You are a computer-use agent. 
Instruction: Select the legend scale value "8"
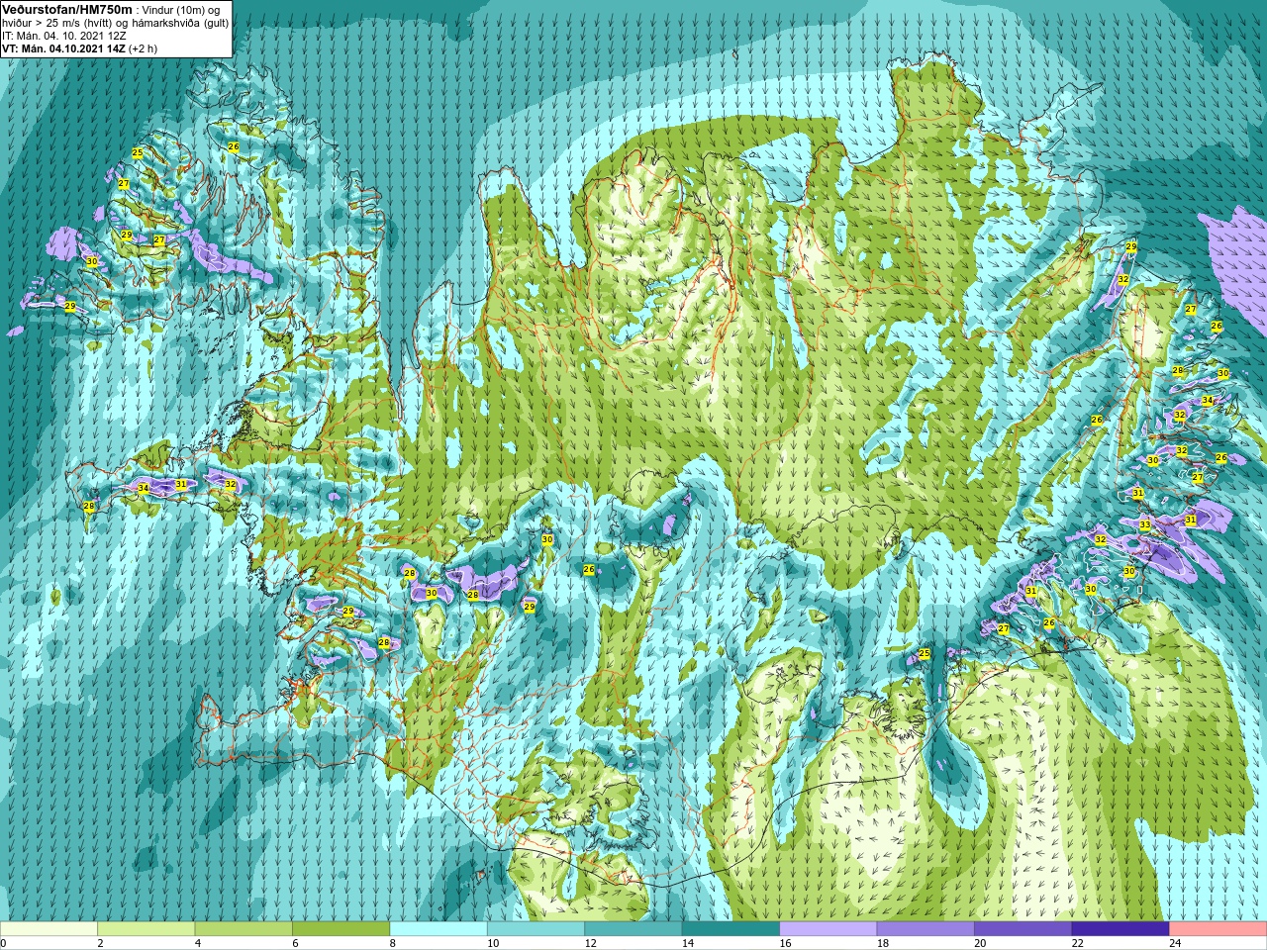coord(393,943)
